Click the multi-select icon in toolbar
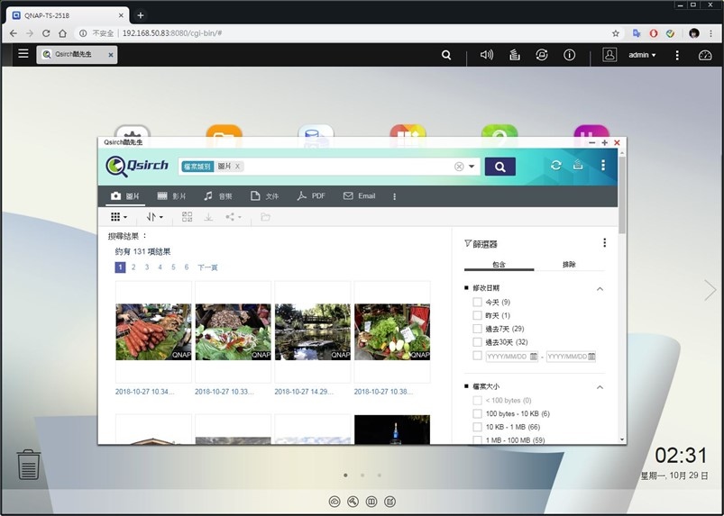724x516 pixels. click(187, 217)
